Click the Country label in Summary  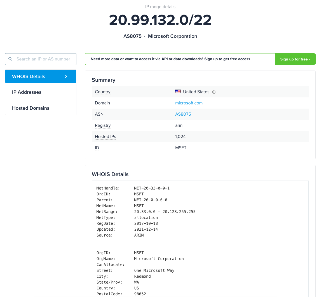103,92
